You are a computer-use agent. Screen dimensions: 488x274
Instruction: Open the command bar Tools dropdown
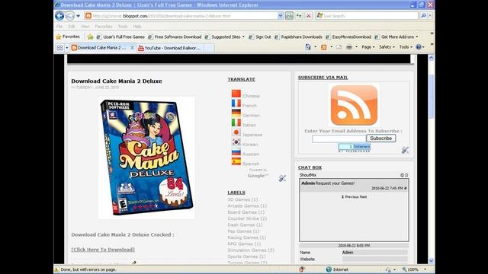click(x=406, y=47)
